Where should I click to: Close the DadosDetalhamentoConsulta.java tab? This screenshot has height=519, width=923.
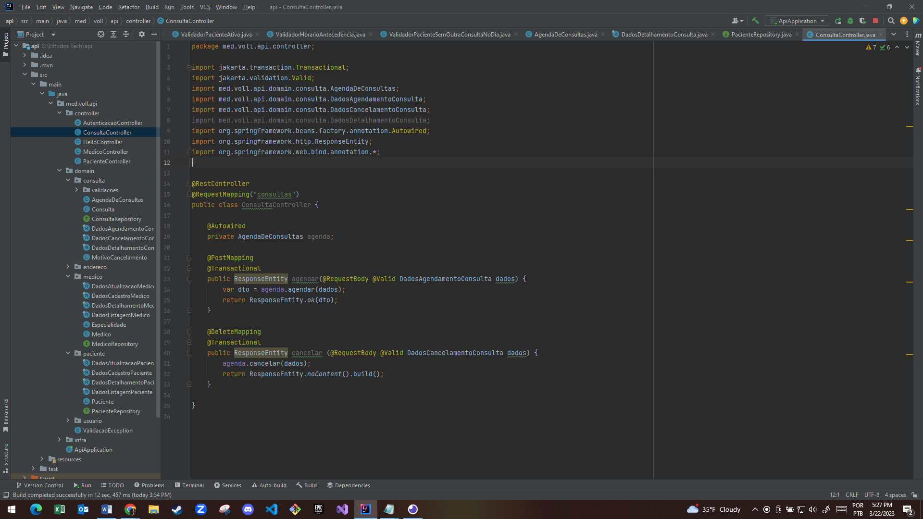click(x=713, y=34)
